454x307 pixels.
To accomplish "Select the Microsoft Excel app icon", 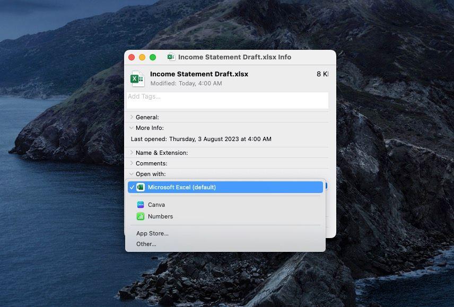I will pyautogui.click(x=141, y=187).
